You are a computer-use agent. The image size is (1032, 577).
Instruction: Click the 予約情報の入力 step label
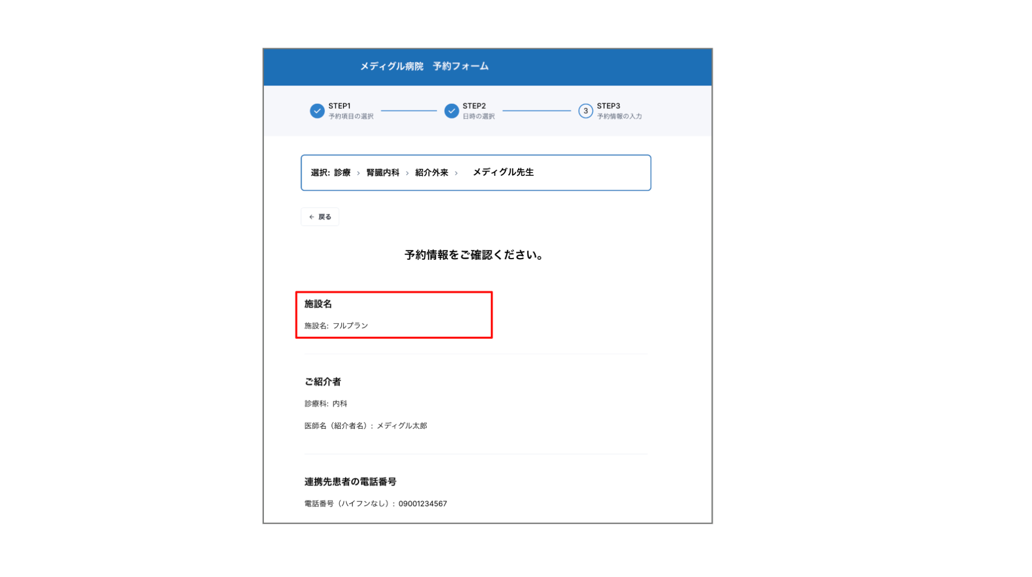(619, 116)
